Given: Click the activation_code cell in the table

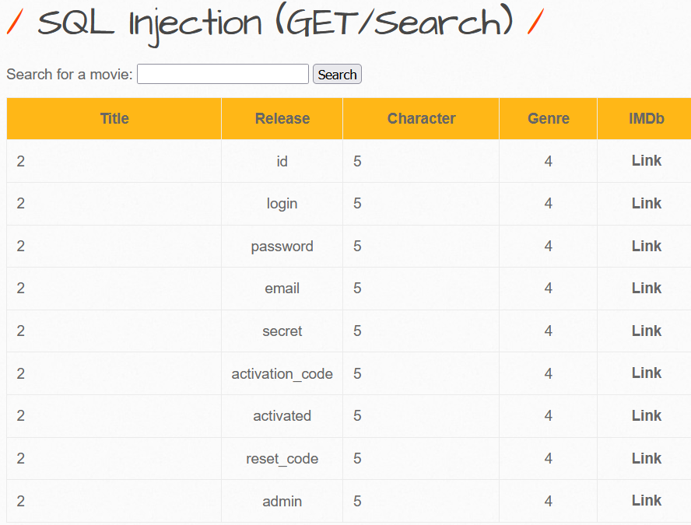Looking at the screenshot, I should click(282, 374).
